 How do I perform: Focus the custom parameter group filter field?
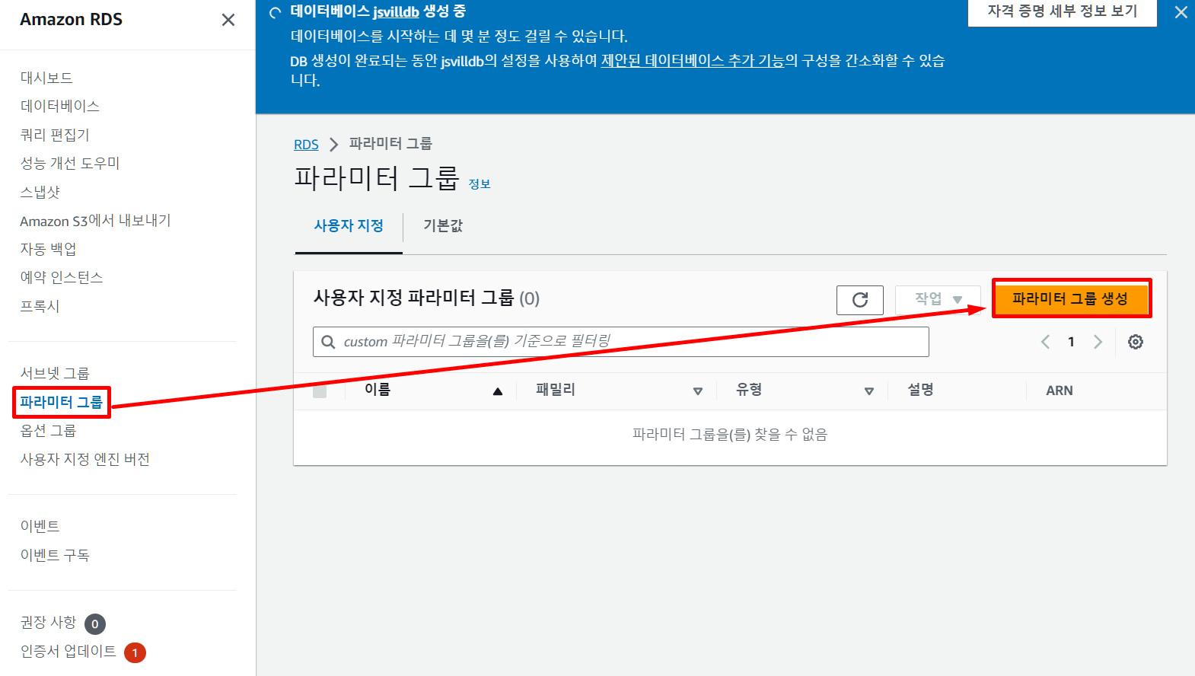click(621, 342)
